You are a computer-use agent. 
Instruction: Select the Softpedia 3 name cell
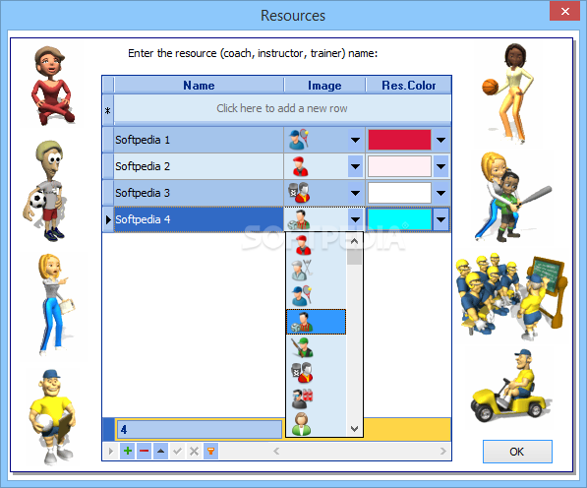[x=199, y=193]
